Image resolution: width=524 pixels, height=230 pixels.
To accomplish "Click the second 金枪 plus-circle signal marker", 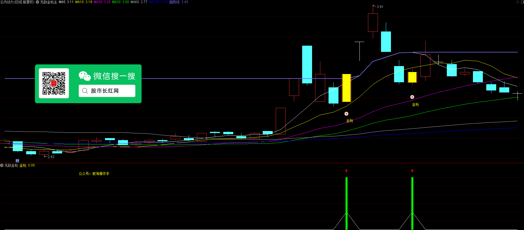I will coord(412,97).
